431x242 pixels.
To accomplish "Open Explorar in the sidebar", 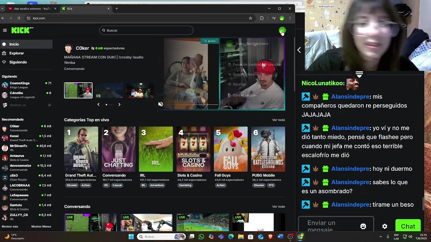I will click(x=26, y=53).
